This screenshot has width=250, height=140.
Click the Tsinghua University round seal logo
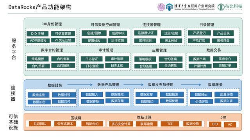pyautogui.click(x=161, y=7)
